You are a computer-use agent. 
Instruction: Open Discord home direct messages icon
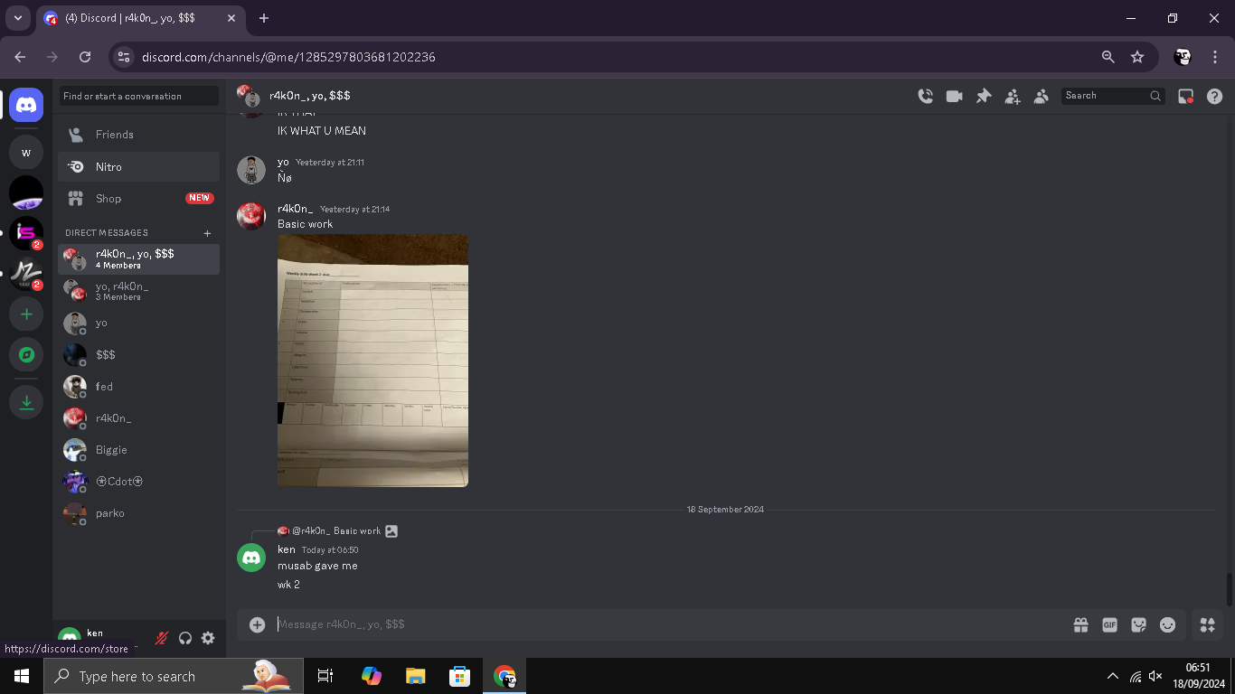point(26,106)
